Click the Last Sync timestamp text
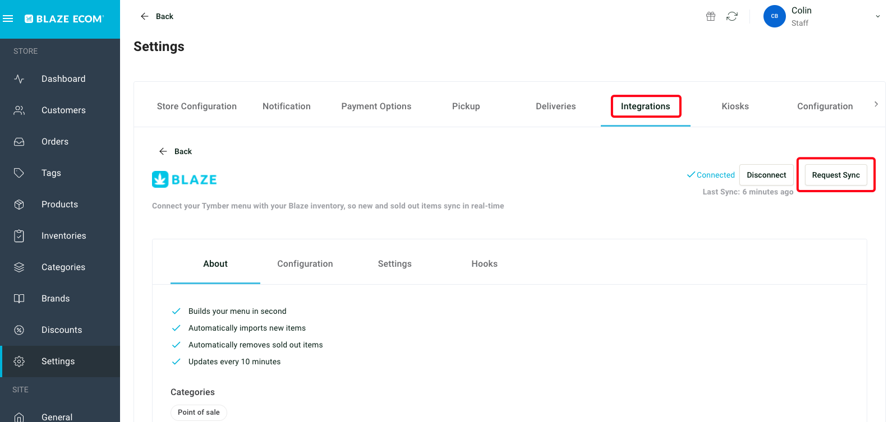 click(x=748, y=192)
